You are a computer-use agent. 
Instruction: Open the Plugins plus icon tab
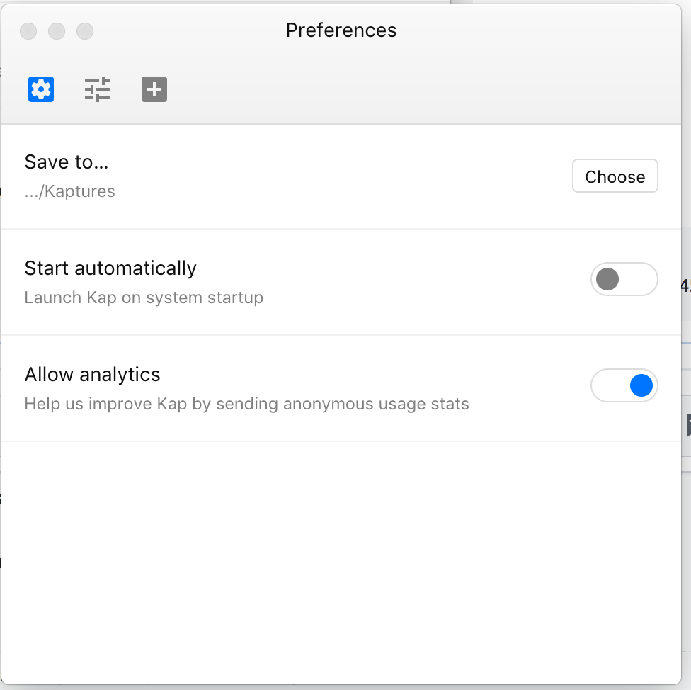coord(154,89)
